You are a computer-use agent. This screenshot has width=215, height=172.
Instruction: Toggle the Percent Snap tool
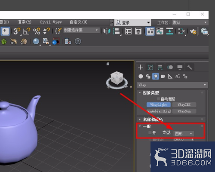tap(37, 31)
